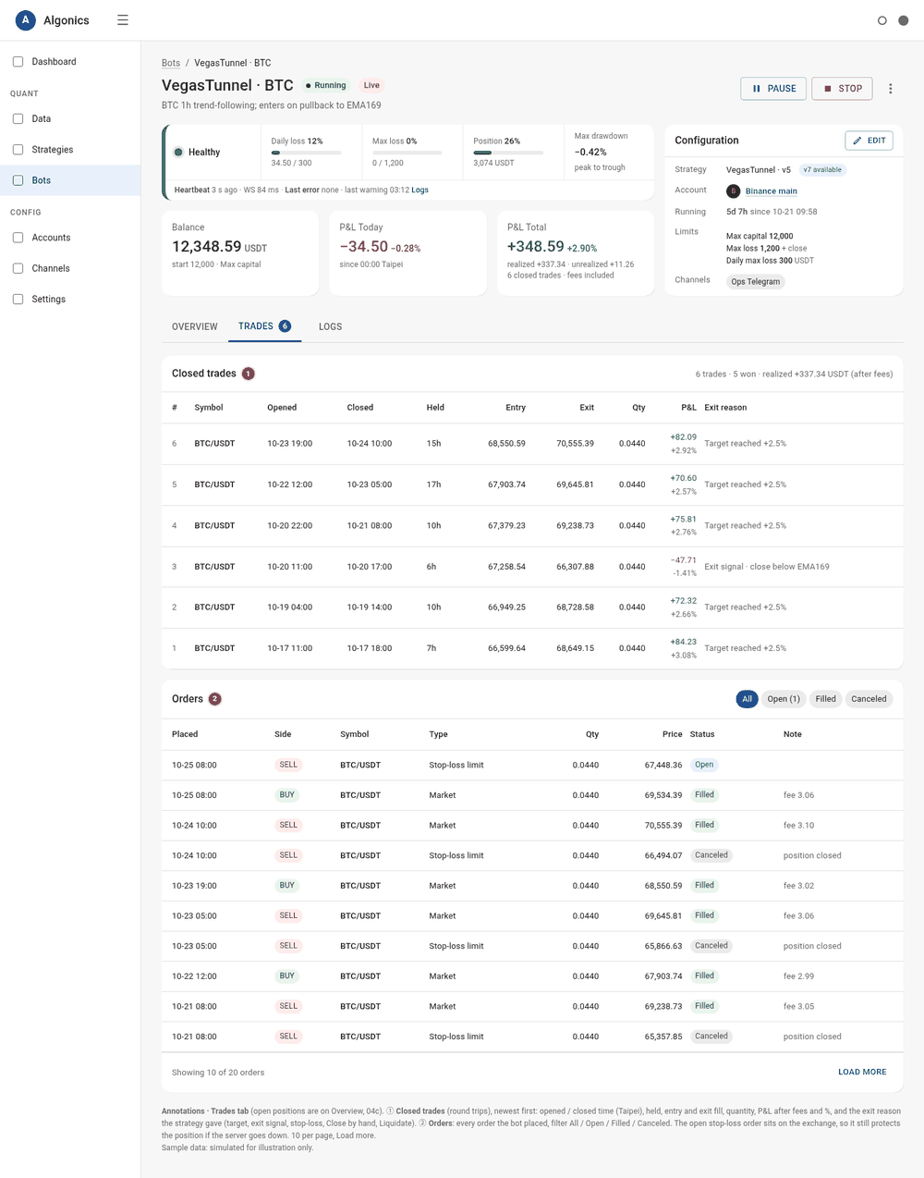The height and width of the screenshot is (1178, 924).
Task: Open the Logs tab
Action: pos(331,326)
